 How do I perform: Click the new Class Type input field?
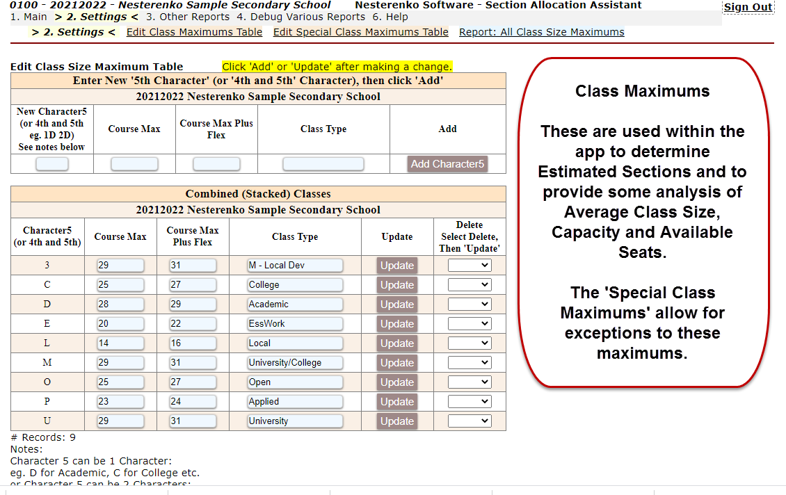[x=323, y=164]
